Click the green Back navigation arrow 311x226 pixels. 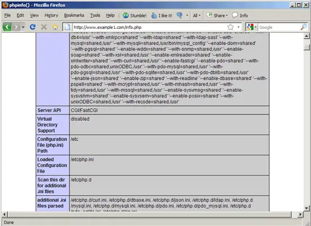7,27
